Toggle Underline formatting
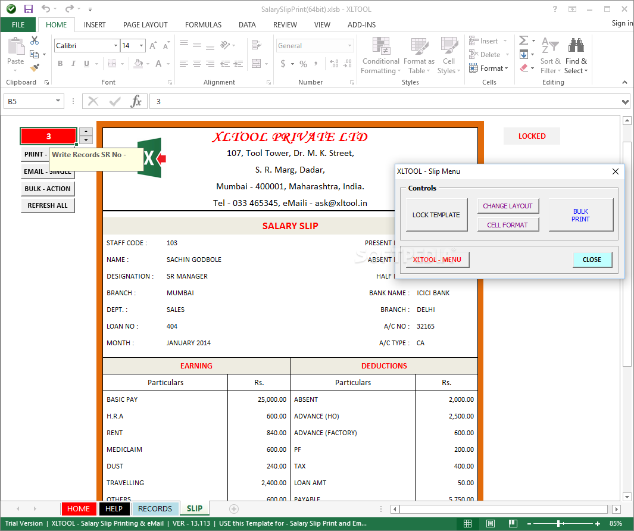 tap(86, 64)
